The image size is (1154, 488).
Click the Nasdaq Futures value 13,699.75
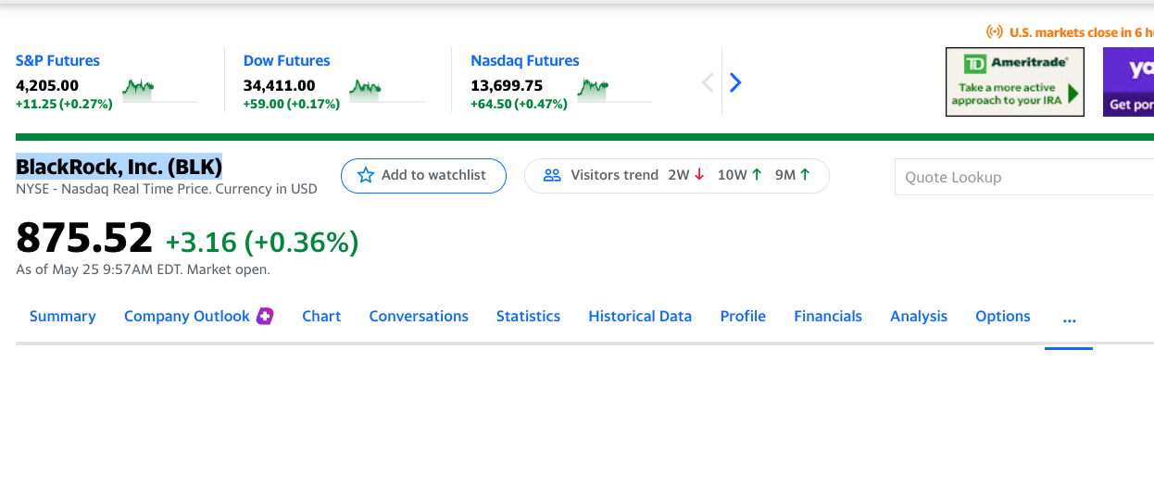coord(507,85)
